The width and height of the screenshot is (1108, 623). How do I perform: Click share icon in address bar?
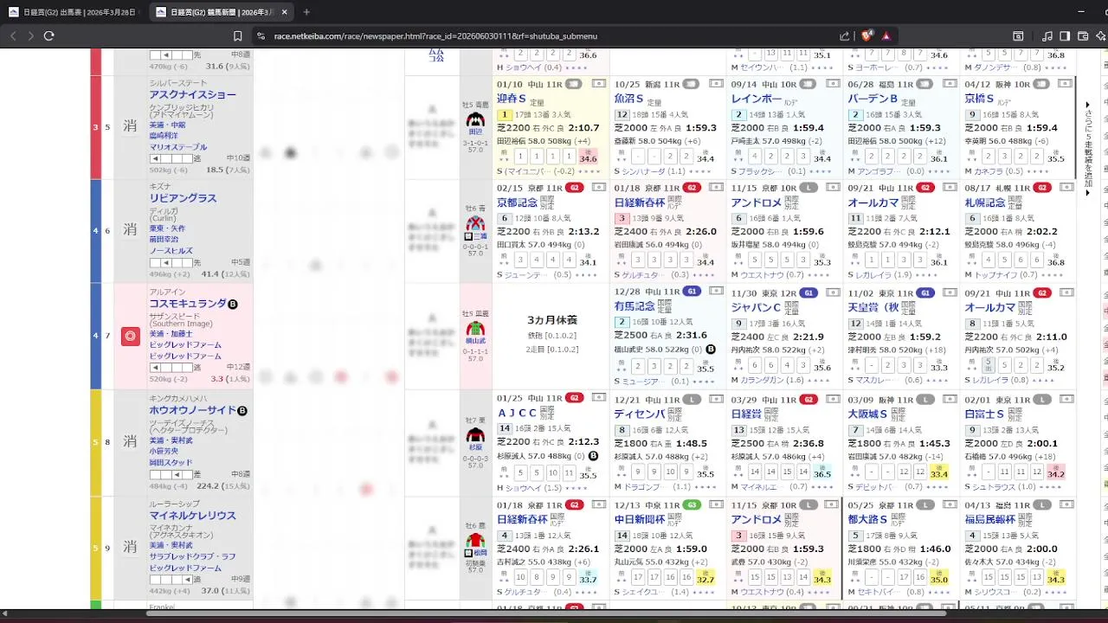(x=845, y=35)
